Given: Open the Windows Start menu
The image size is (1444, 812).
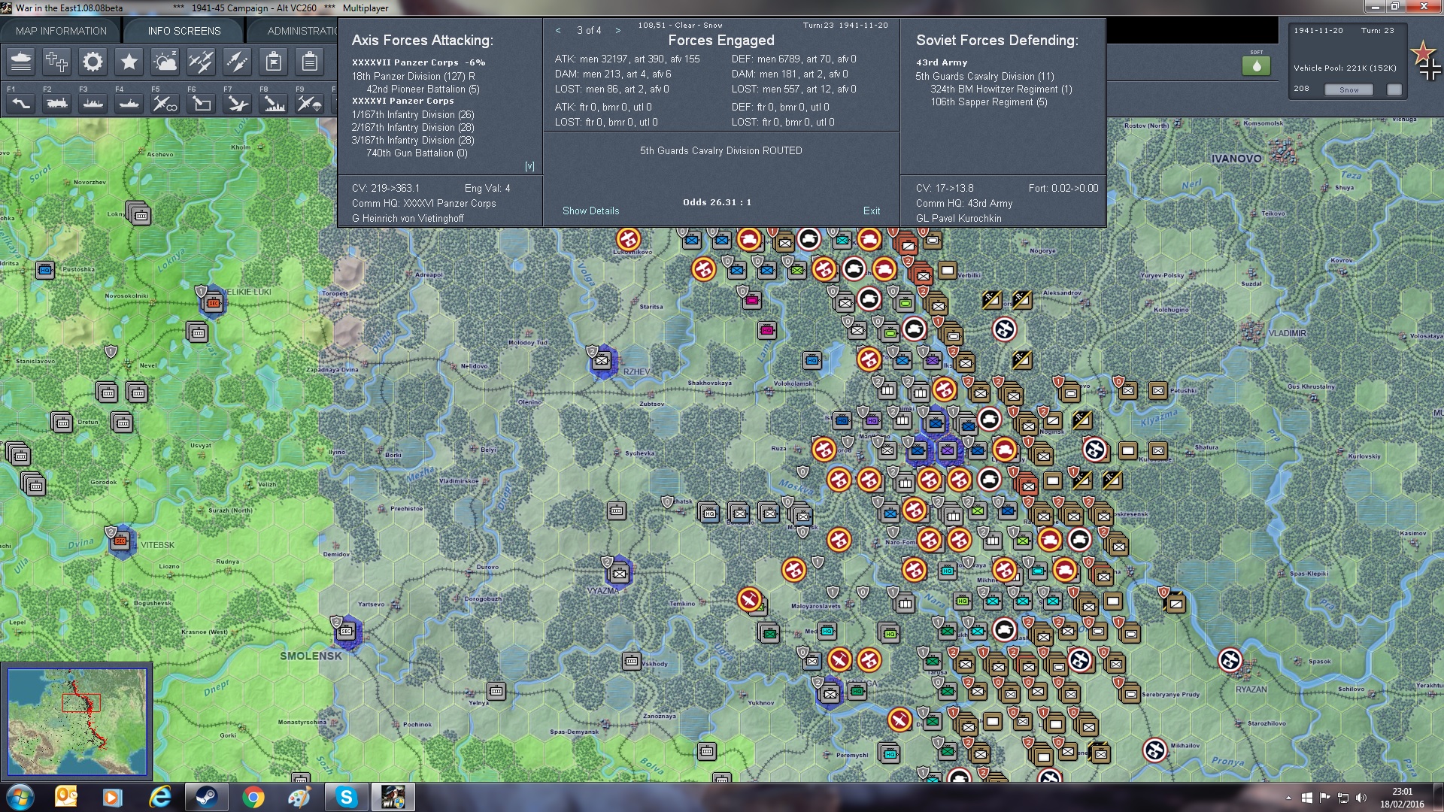Looking at the screenshot, I should 20,797.
